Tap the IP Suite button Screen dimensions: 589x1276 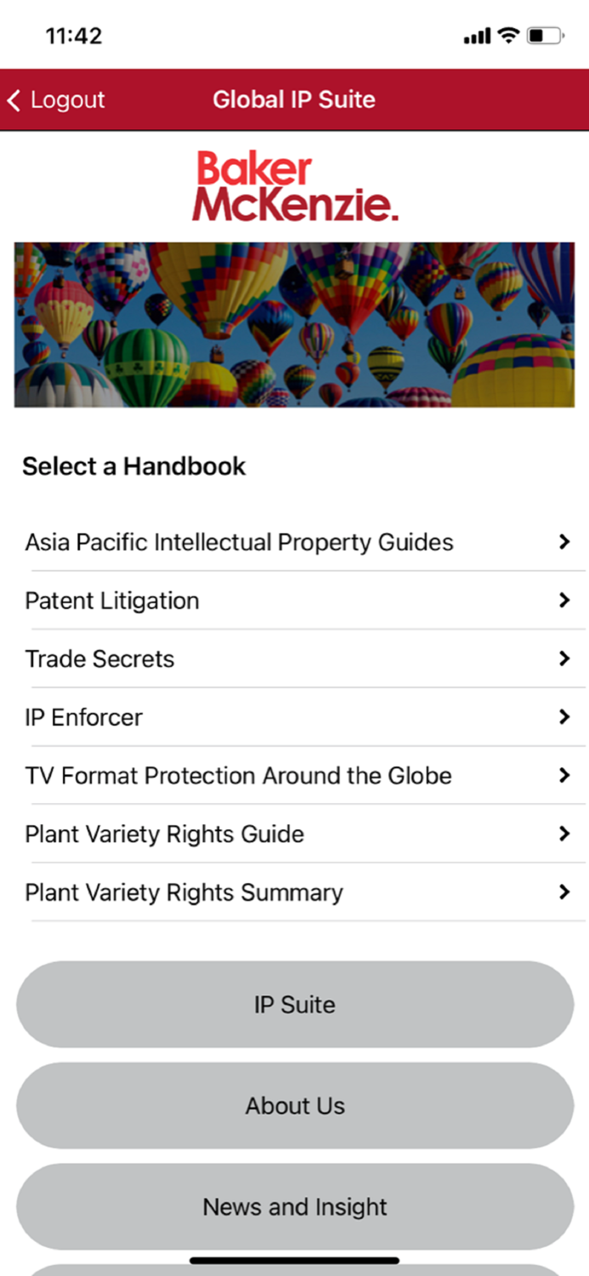coord(294,1005)
